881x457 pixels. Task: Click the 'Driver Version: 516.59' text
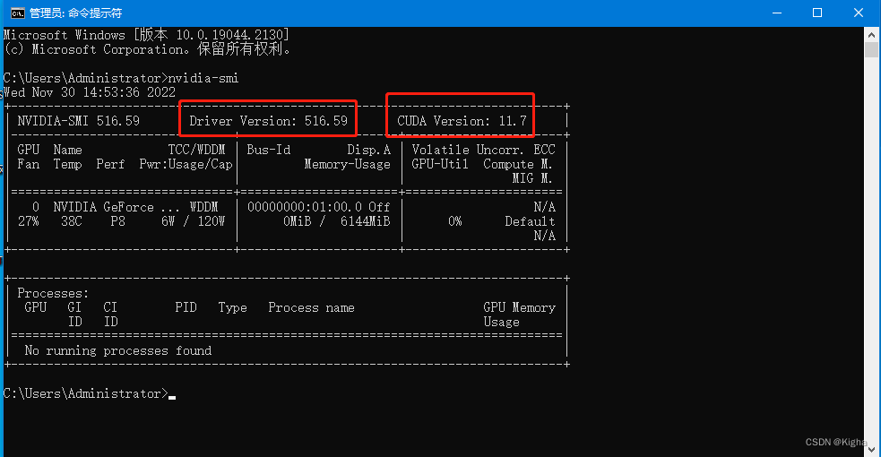[269, 121]
